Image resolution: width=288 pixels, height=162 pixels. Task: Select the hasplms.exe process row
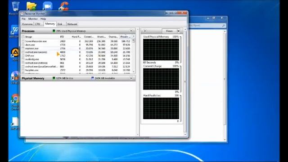click(x=76, y=70)
